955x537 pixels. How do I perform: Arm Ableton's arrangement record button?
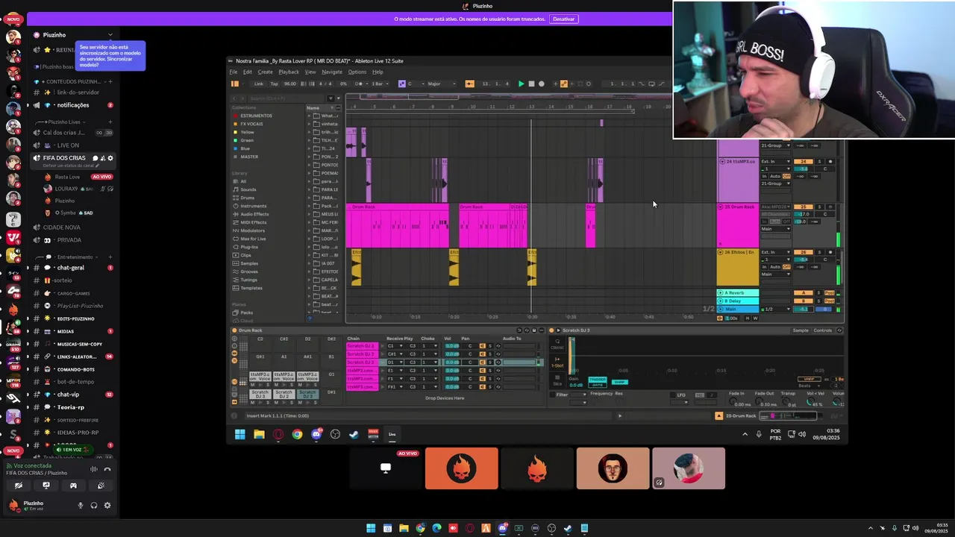(x=542, y=84)
